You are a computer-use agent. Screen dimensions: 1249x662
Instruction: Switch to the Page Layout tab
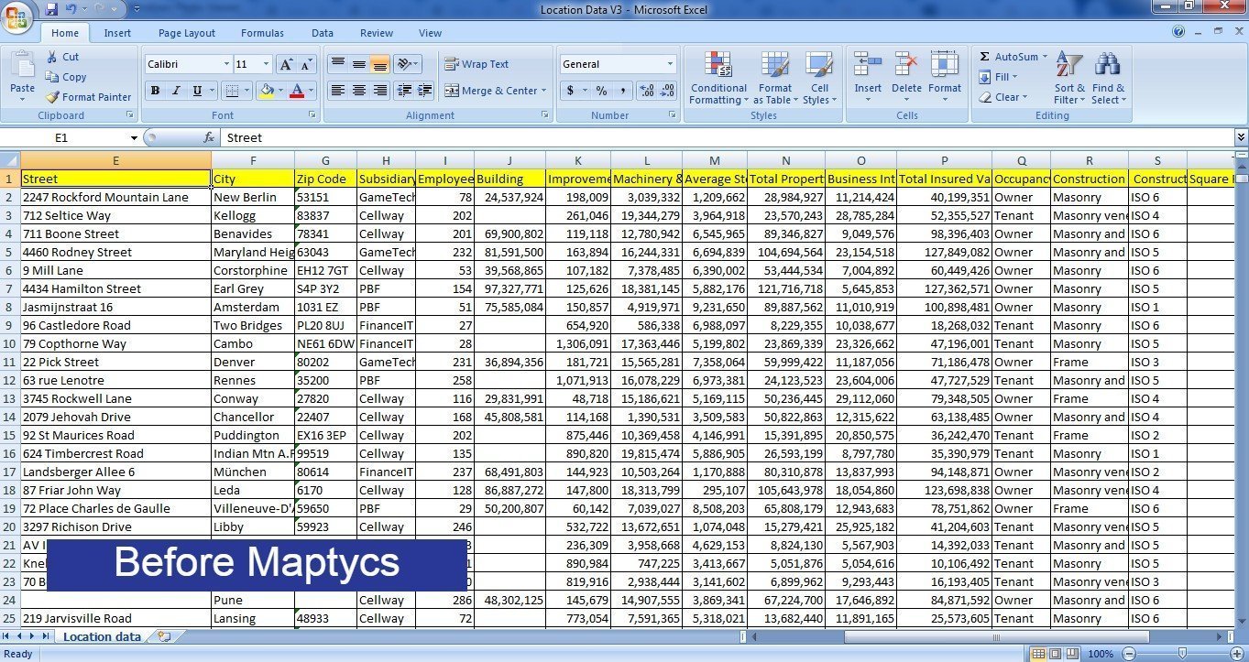point(187,33)
